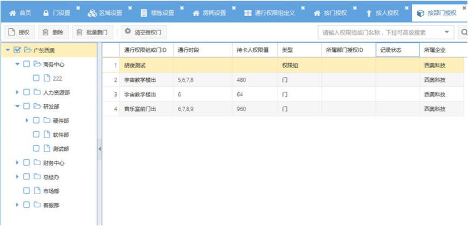Check the 软件部 checkbox
468x226 pixels.
pos(36,134)
